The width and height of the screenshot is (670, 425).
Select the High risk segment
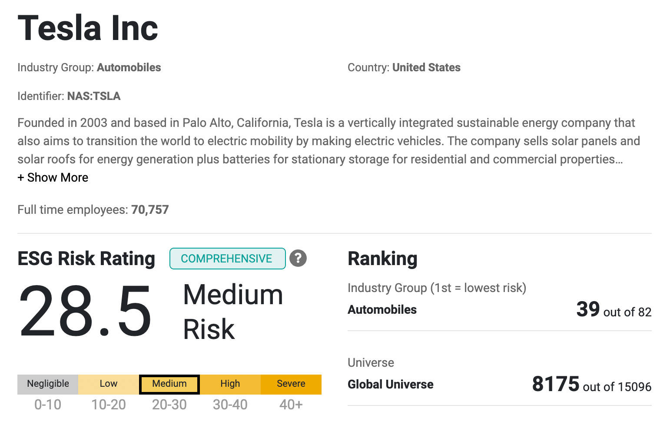click(x=230, y=384)
